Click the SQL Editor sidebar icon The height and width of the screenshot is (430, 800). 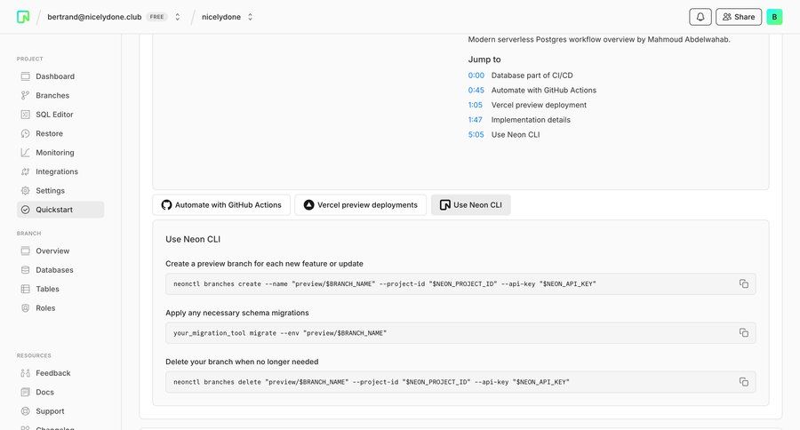[25, 115]
